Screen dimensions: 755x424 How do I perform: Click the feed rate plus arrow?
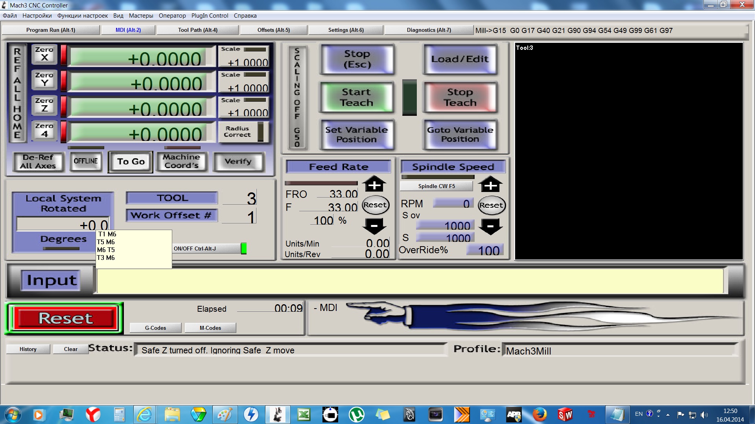374,184
